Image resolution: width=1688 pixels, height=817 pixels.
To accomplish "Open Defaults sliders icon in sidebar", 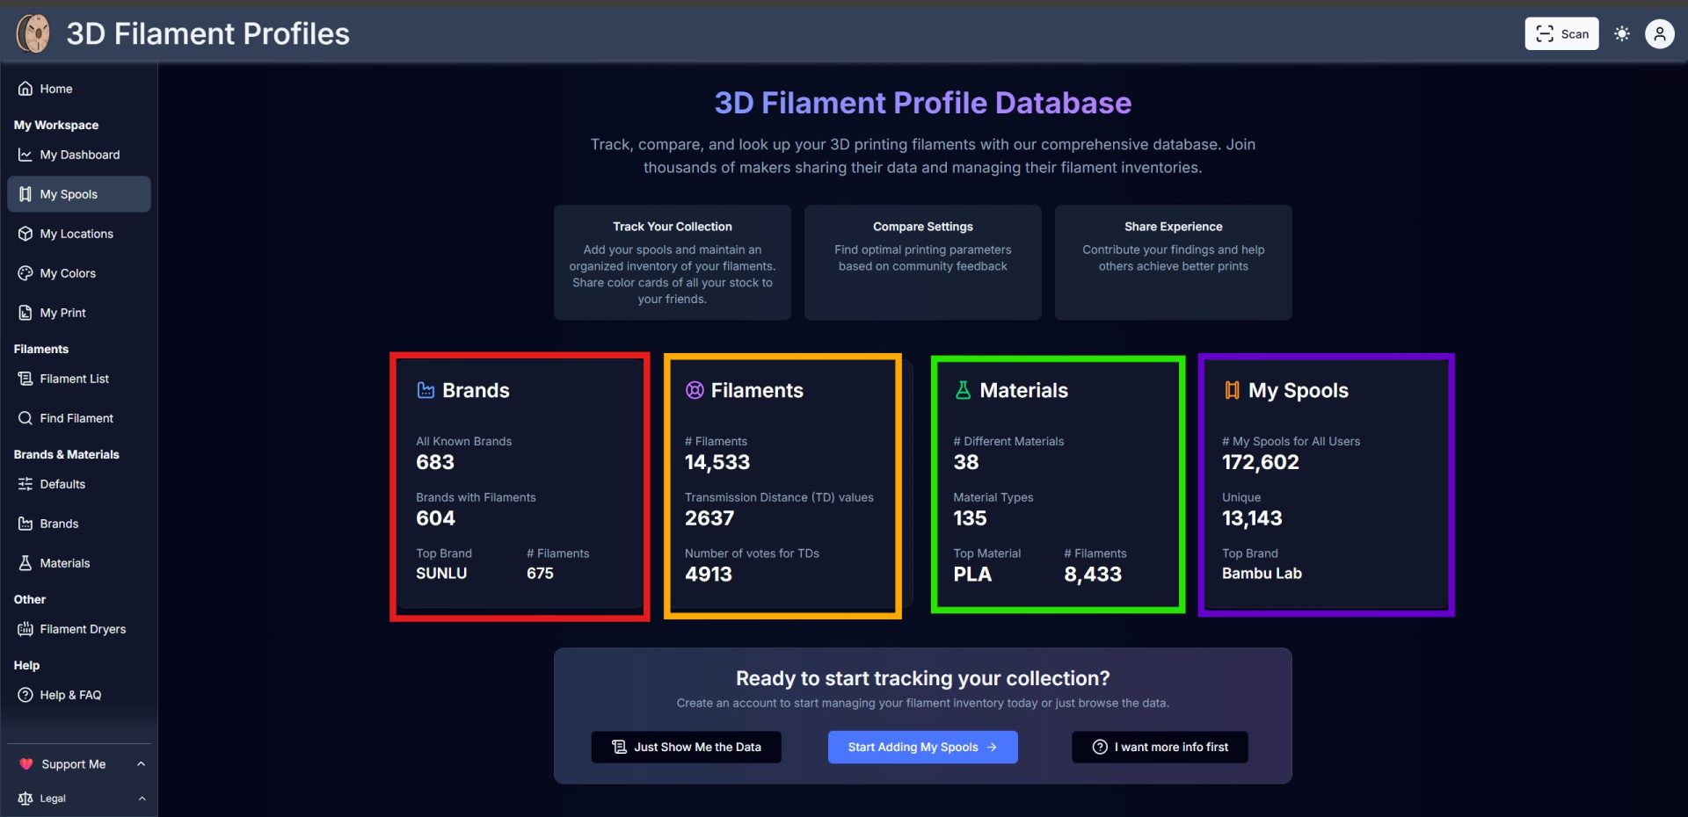I will 25,484.
